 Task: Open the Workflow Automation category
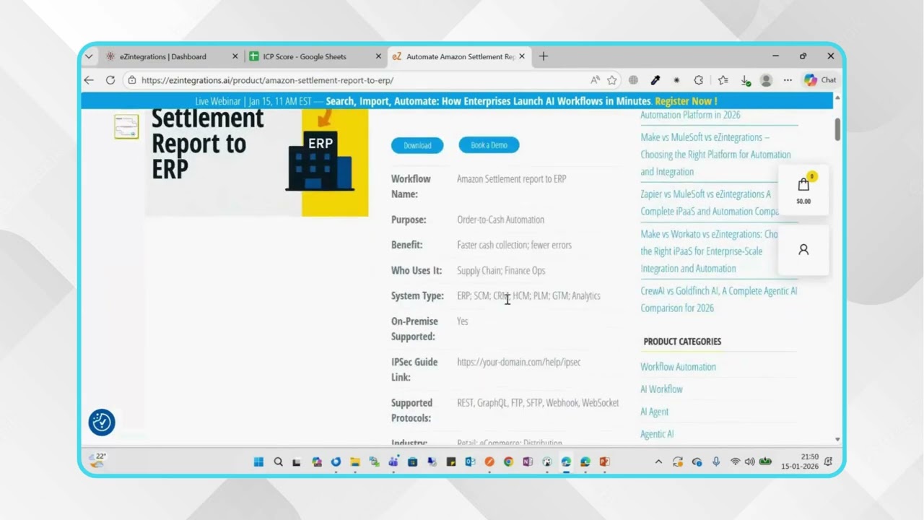tap(678, 367)
